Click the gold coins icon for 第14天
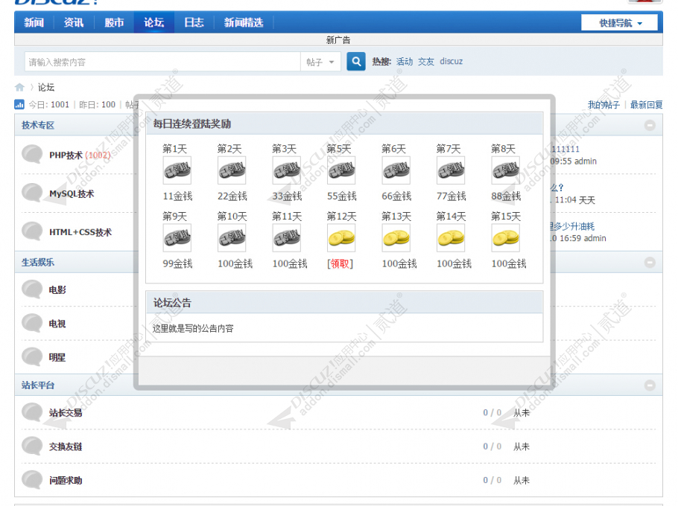Screen dimensions: 678x506 [451, 238]
